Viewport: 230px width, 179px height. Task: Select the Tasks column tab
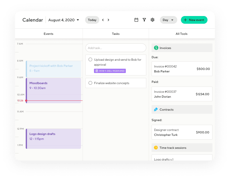coord(116,34)
